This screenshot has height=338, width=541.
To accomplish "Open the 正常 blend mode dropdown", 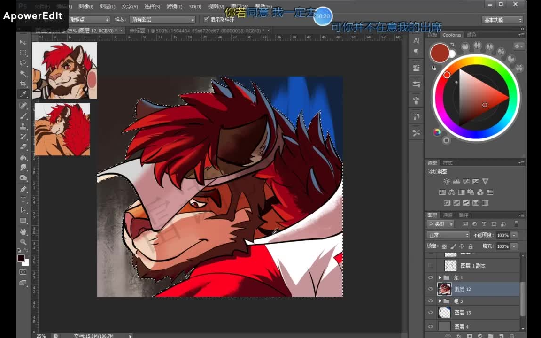I will [x=448, y=235].
